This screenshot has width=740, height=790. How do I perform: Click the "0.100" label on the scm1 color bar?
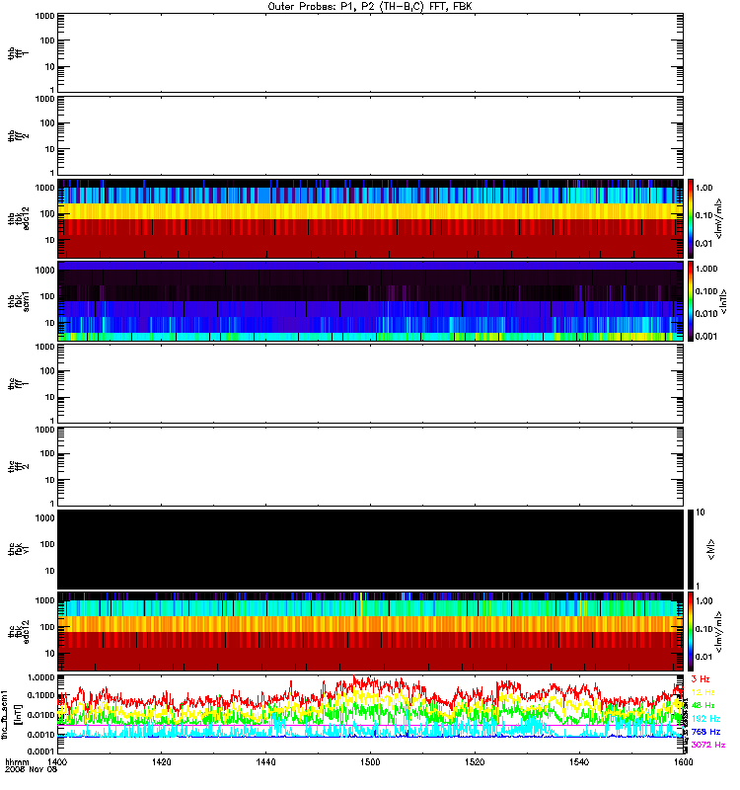pyautogui.click(x=706, y=291)
